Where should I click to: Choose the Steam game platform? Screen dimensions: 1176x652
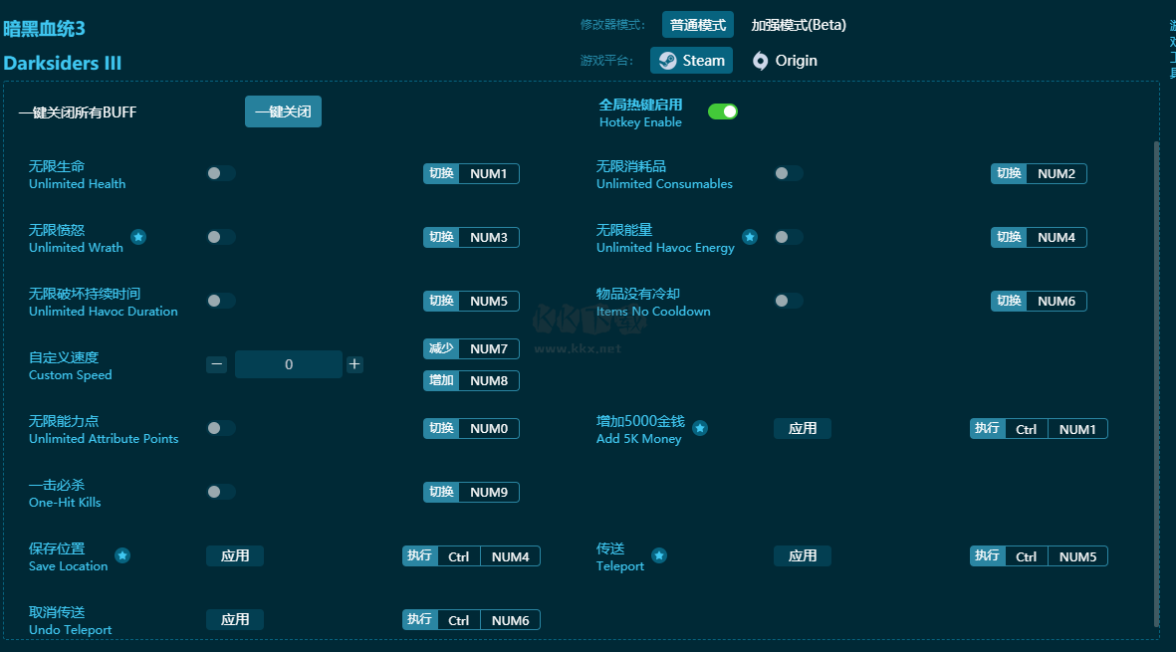coord(691,61)
